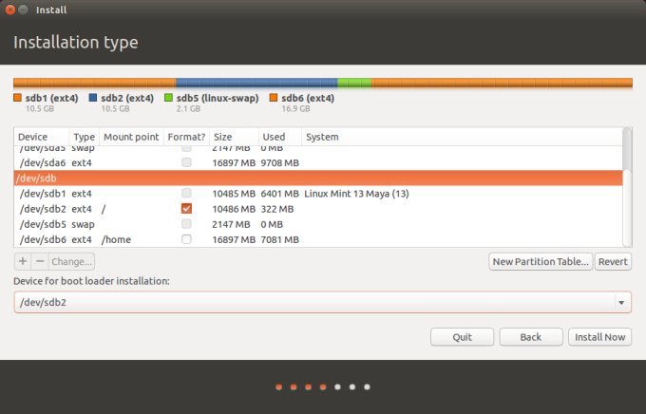Click the plus icon to add partition
The height and width of the screenshot is (414, 646).
point(23,261)
